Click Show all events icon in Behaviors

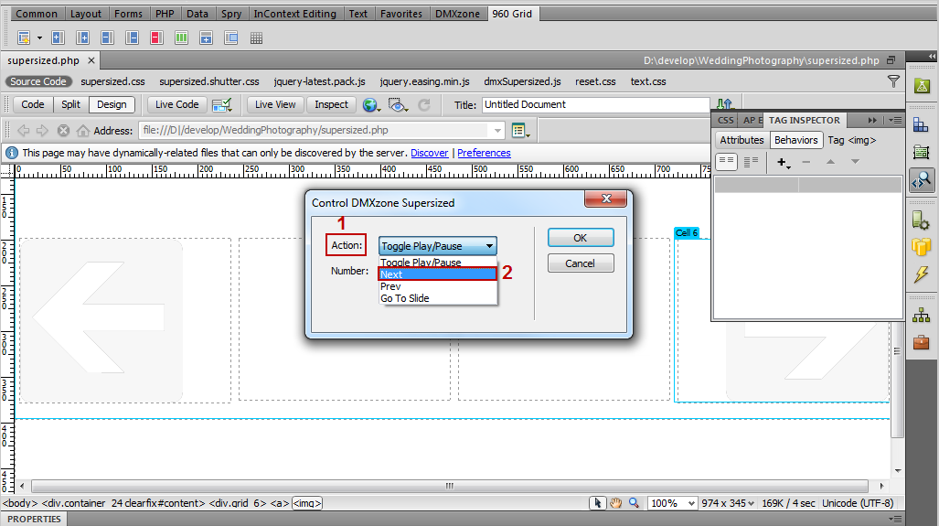(751, 162)
